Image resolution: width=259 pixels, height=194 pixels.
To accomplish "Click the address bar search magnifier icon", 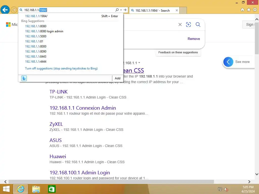I will click(x=117, y=10).
